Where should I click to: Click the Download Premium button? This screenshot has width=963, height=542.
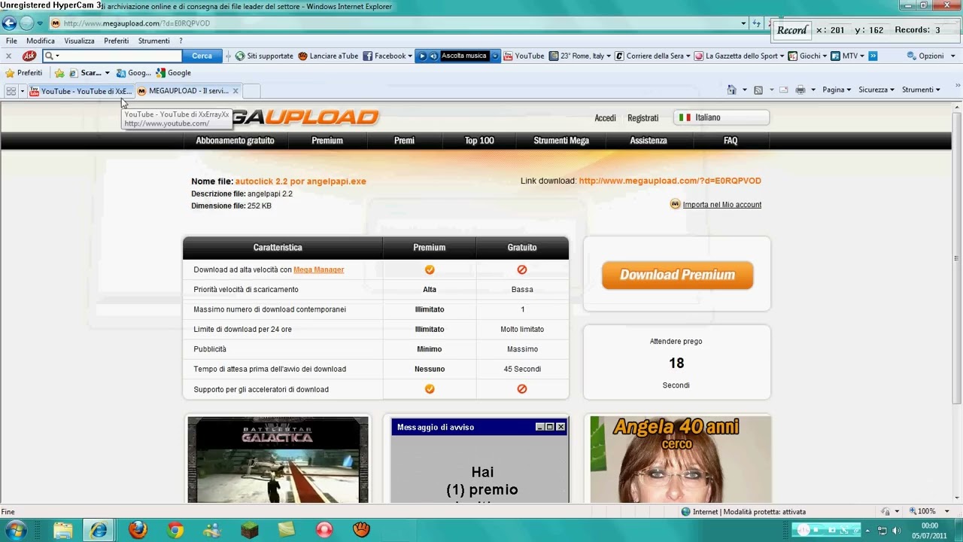[677, 275]
